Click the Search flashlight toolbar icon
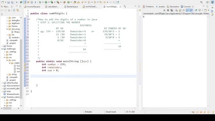215x121 pixels. click(x=82, y=2)
